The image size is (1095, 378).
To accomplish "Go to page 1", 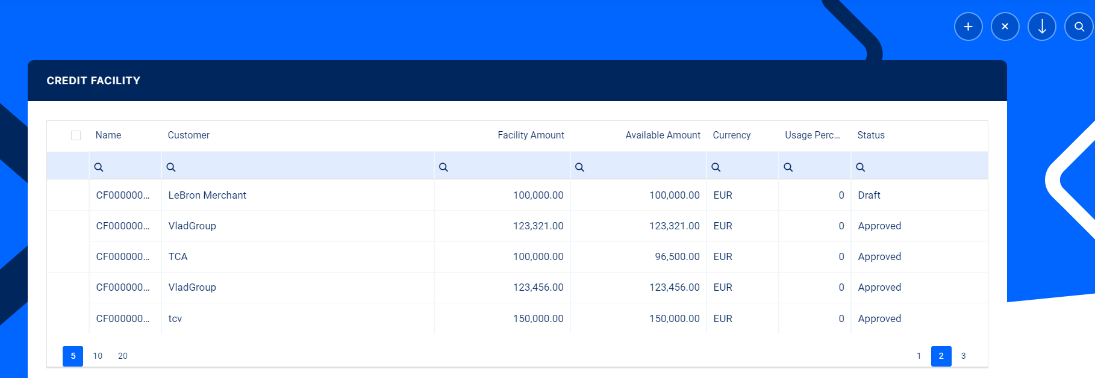I will tap(919, 356).
